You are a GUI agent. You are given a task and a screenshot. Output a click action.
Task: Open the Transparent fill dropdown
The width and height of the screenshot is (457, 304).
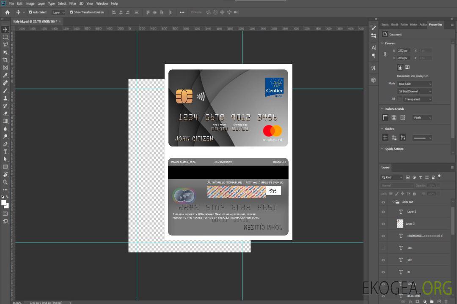click(417, 99)
